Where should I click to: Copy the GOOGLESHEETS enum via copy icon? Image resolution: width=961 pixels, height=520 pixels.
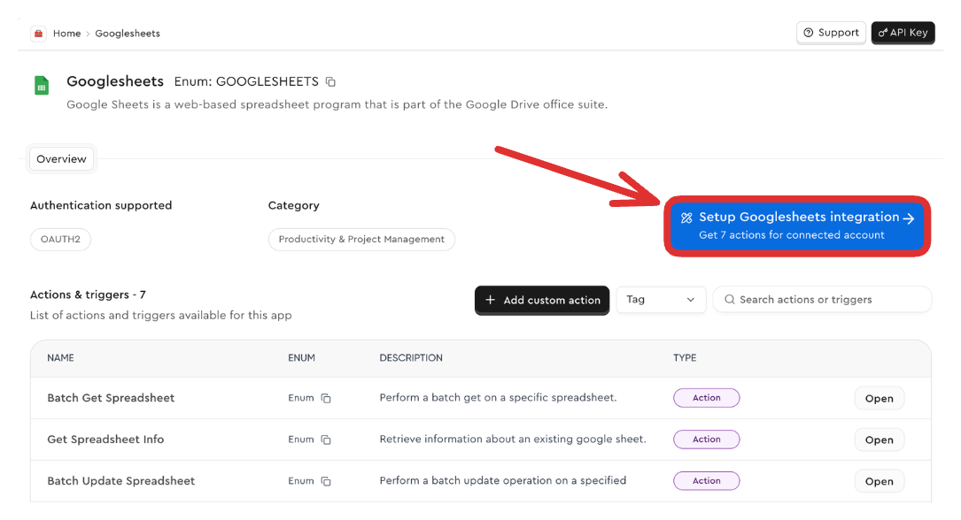tap(330, 82)
